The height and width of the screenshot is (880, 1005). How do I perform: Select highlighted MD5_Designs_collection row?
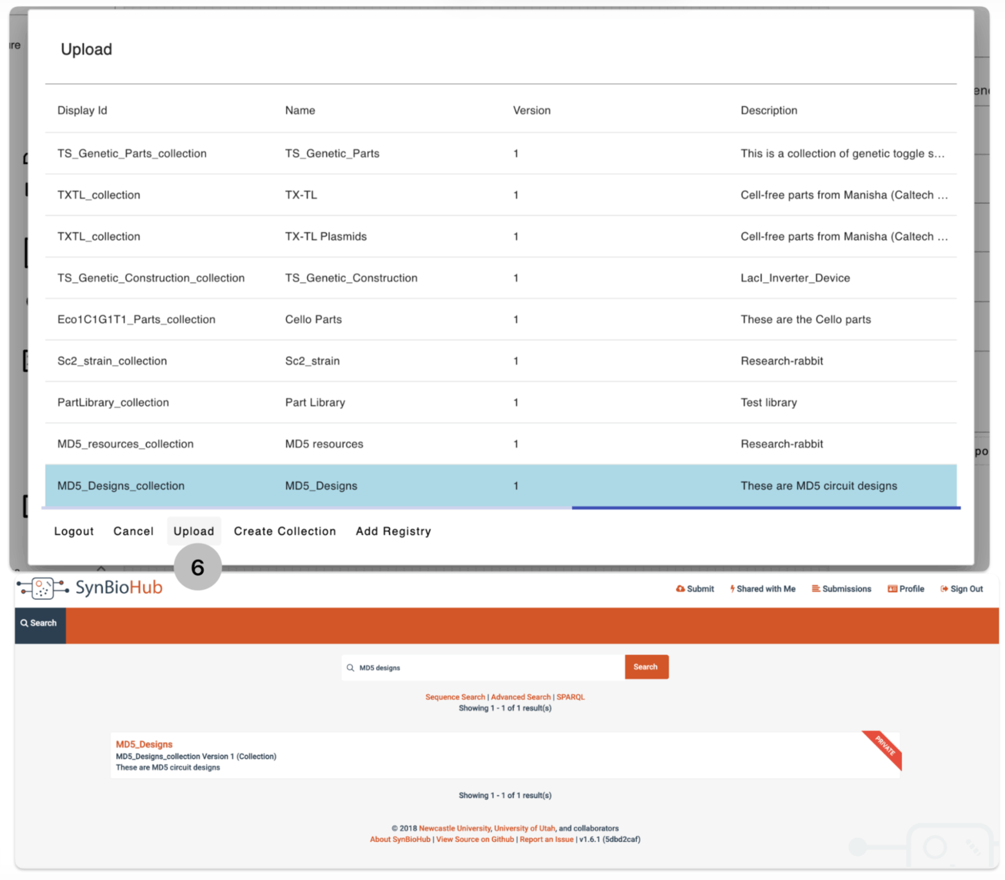pos(501,486)
